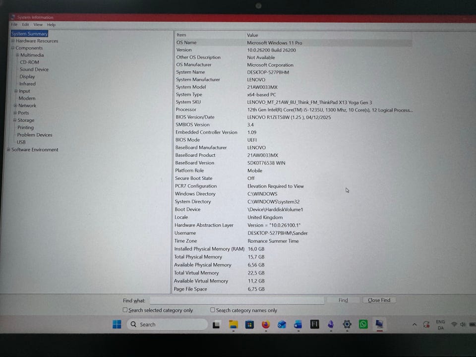
Task: Open File Explorer from the taskbar
Action: 233,324
